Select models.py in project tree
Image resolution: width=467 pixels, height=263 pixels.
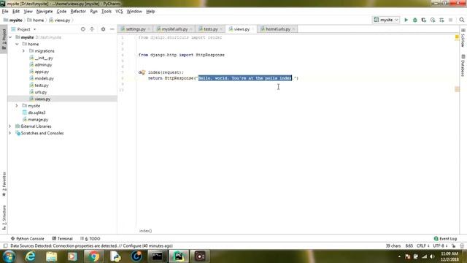pyautogui.click(x=44, y=78)
